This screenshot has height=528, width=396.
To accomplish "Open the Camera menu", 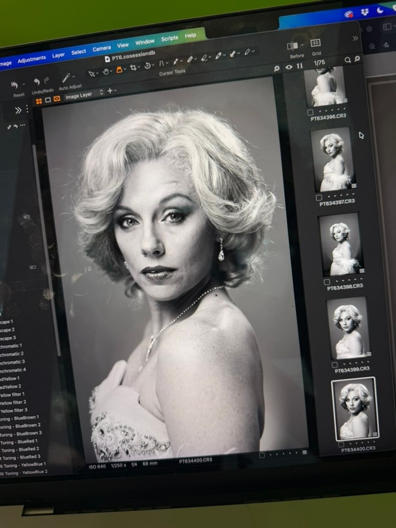I will pos(102,48).
